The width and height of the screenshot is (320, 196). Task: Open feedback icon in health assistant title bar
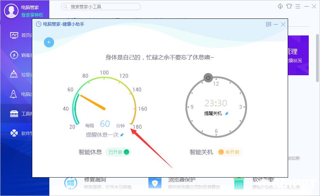(x=268, y=24)
